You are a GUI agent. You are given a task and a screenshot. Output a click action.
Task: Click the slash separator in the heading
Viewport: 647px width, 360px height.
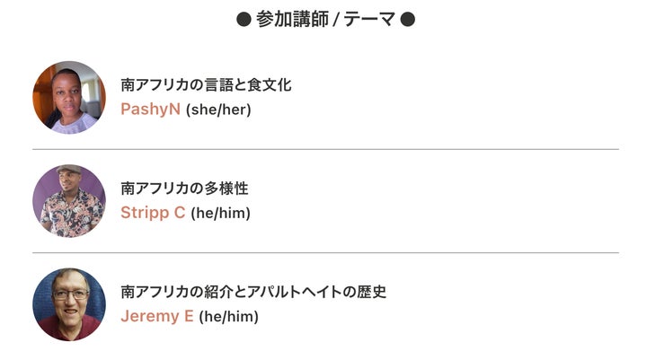click(x=336, y=20)
